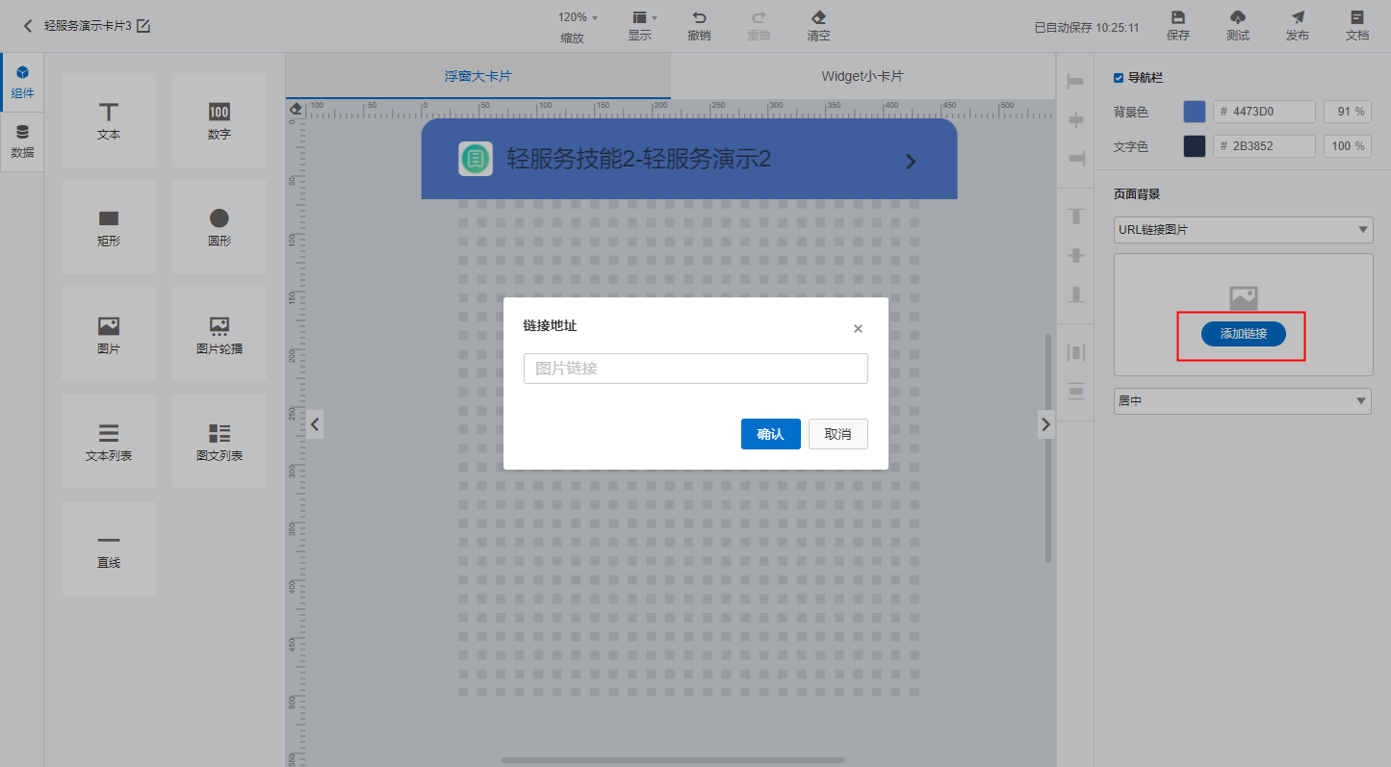Select the 直线 line component

(109, 549)
